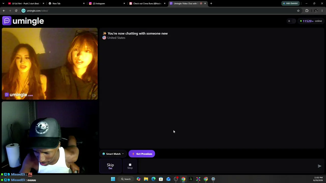Expand the tab search chevron
This screenshot has width=326, height=183.
coord(3,4)
